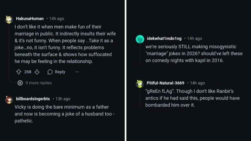The height and width of the screenshot is (141, 251).
Task: Open idekwhat1mdo1ng's username link
Action: 164,38
